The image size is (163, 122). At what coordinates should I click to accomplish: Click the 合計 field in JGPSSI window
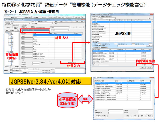(x=103, y=65)
